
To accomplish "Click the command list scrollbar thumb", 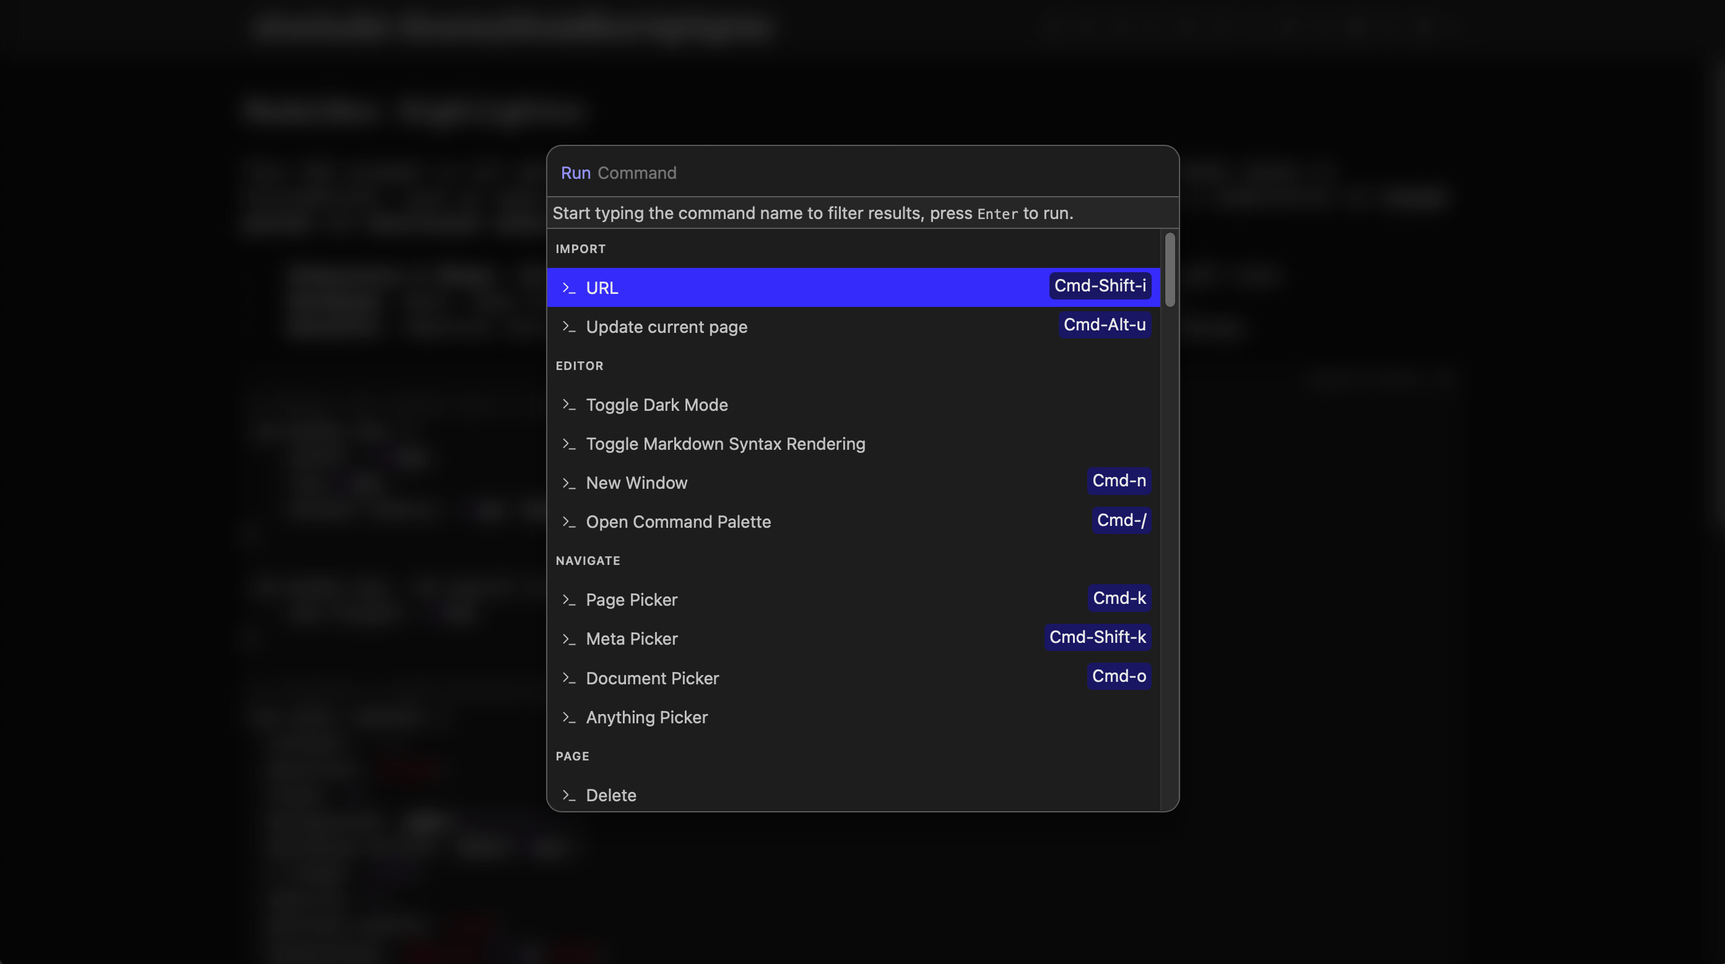I will click(1169, 270).
